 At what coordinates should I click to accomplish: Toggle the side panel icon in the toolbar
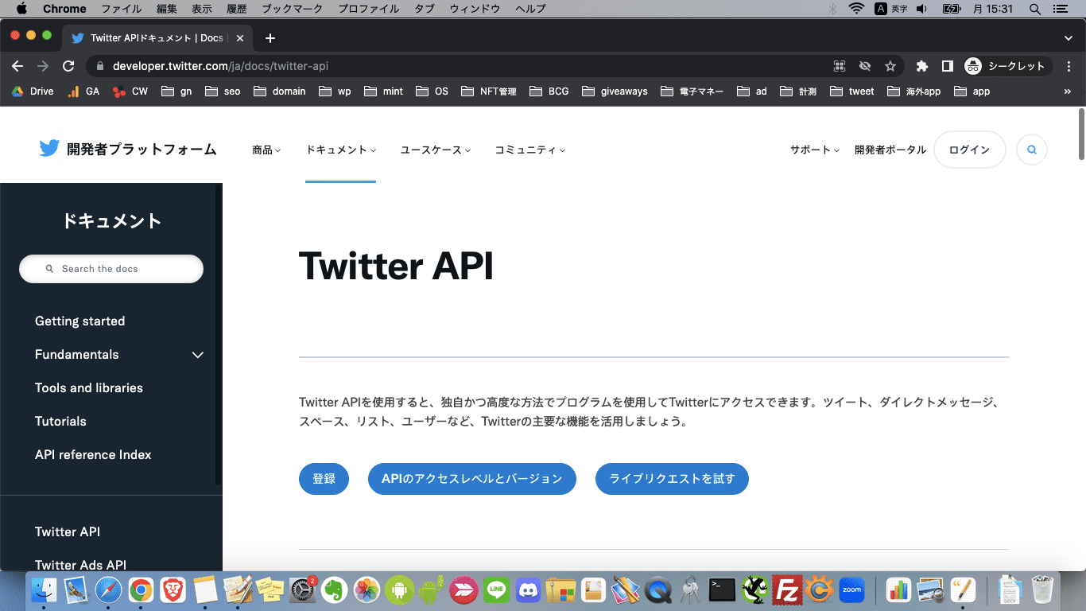click(948, 66)
